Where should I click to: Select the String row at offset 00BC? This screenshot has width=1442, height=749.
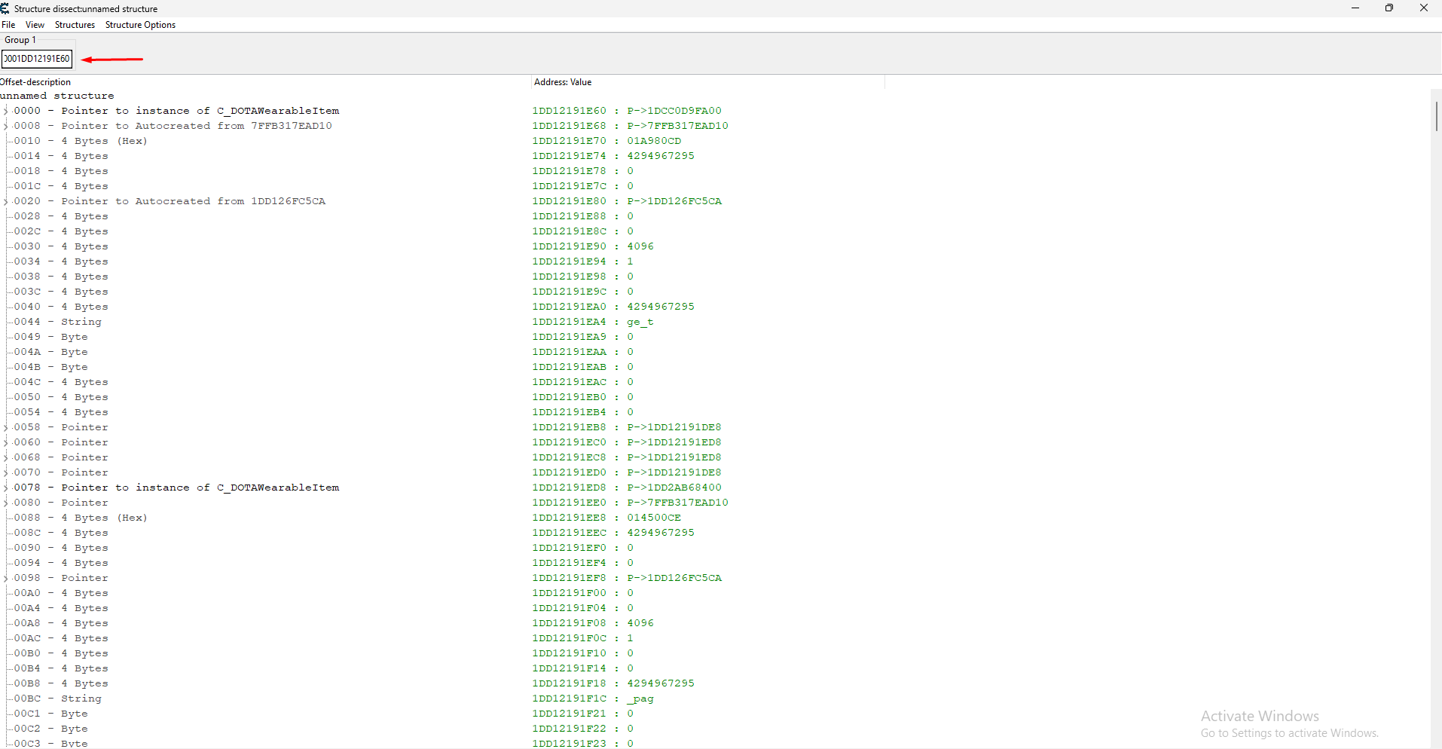81,699
